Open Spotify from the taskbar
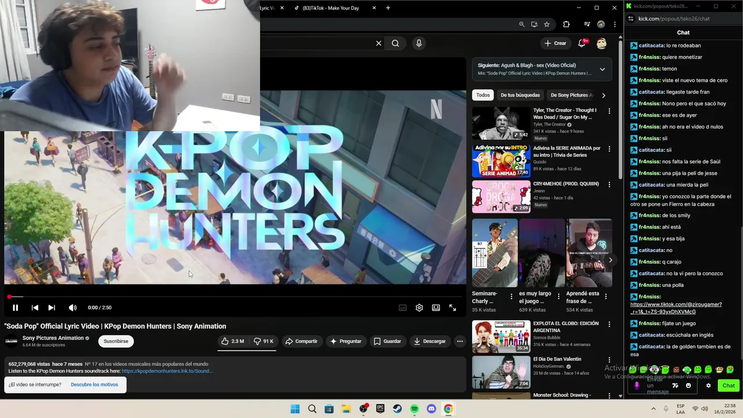Screen dimensions: 743x418 pos(414,409)
